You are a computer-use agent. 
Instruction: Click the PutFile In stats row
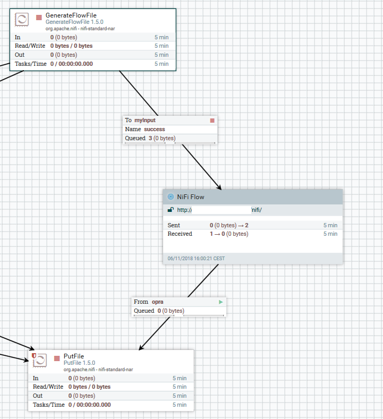click(110, 378)
